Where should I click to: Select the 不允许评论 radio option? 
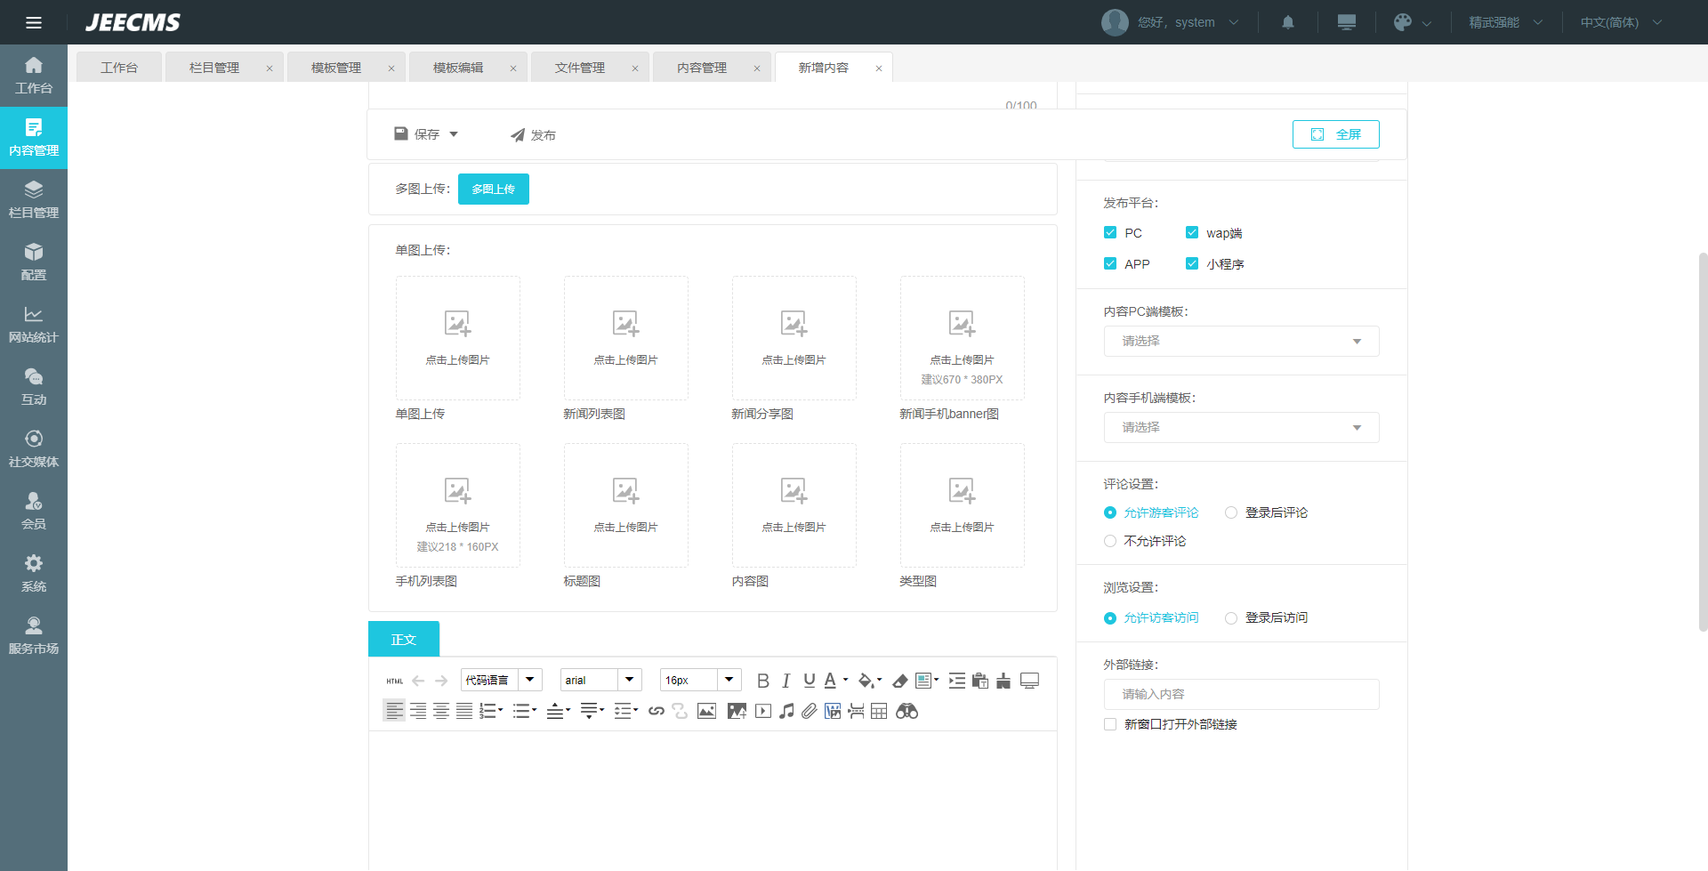point(1110,541)
